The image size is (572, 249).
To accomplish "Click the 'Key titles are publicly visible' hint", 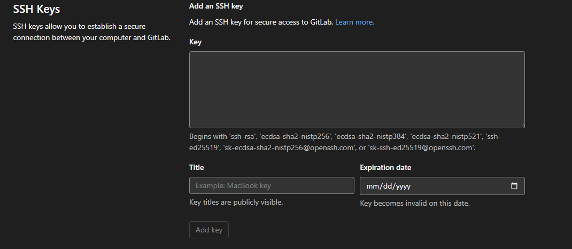I will [236, 202].
